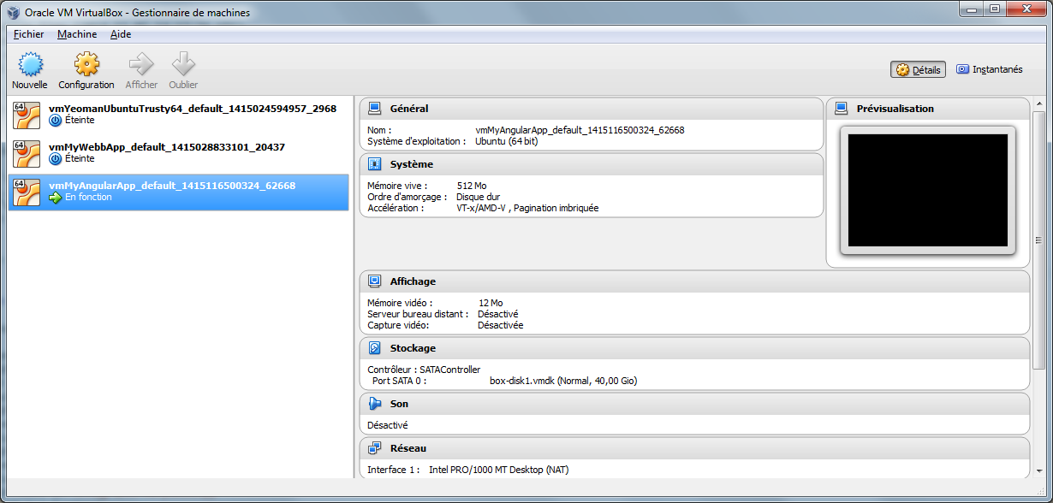Image resolution: width=1053 pixels, height=503 pixels.
Task: Click the Oublier down-arrow icon
Action: click(x=183, y=64)
